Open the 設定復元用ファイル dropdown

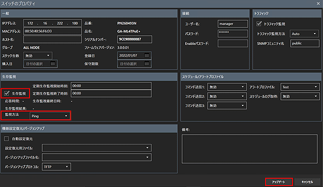click(97, 148)
